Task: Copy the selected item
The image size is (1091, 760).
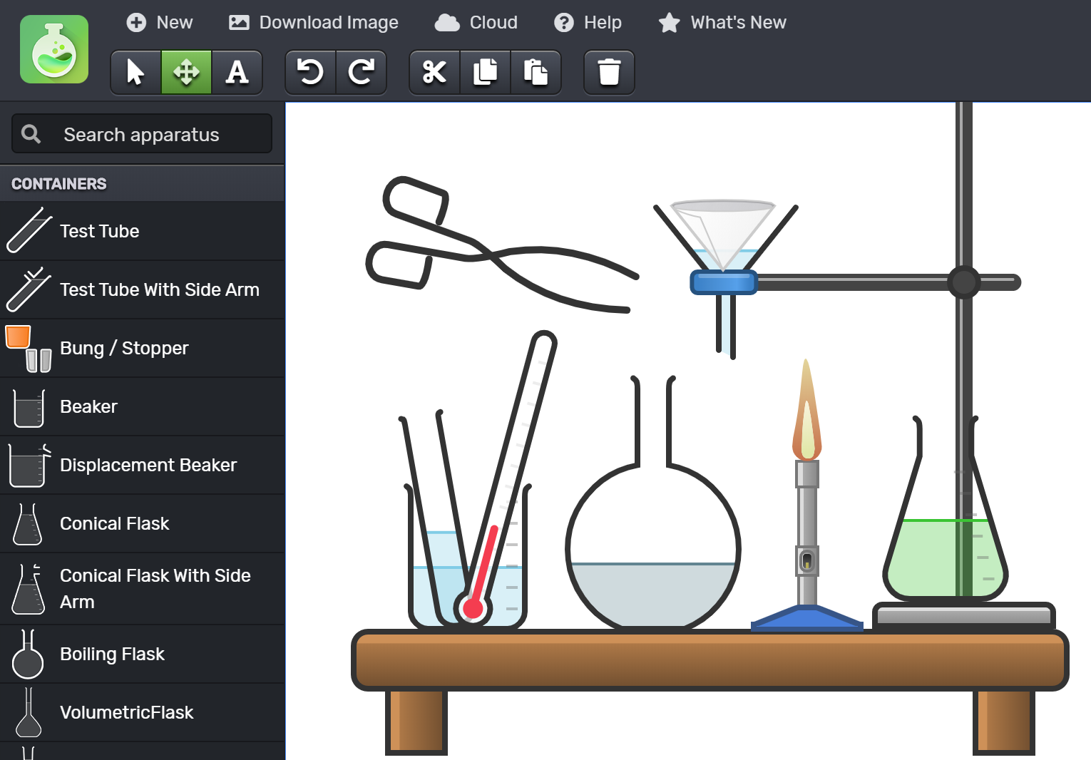Action: (486, 72)
